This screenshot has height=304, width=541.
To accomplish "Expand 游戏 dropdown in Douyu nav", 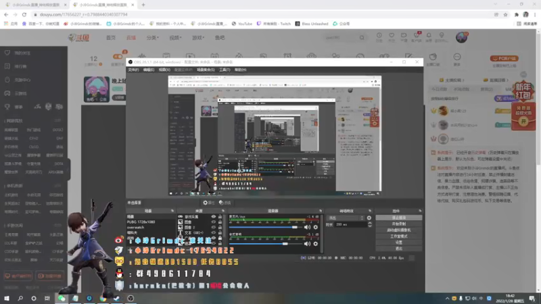I will coord(198,38).
